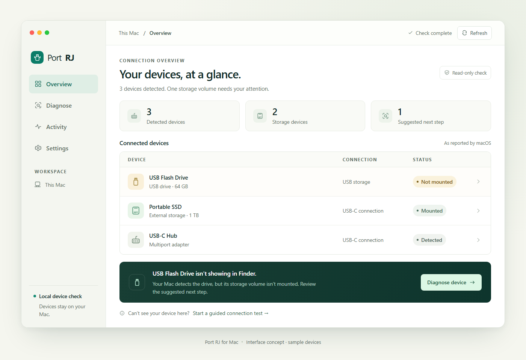This screenshot has width=526, height=360.
Task: Click the Overview grid icon in sidebar
Action: click(38, 84)
